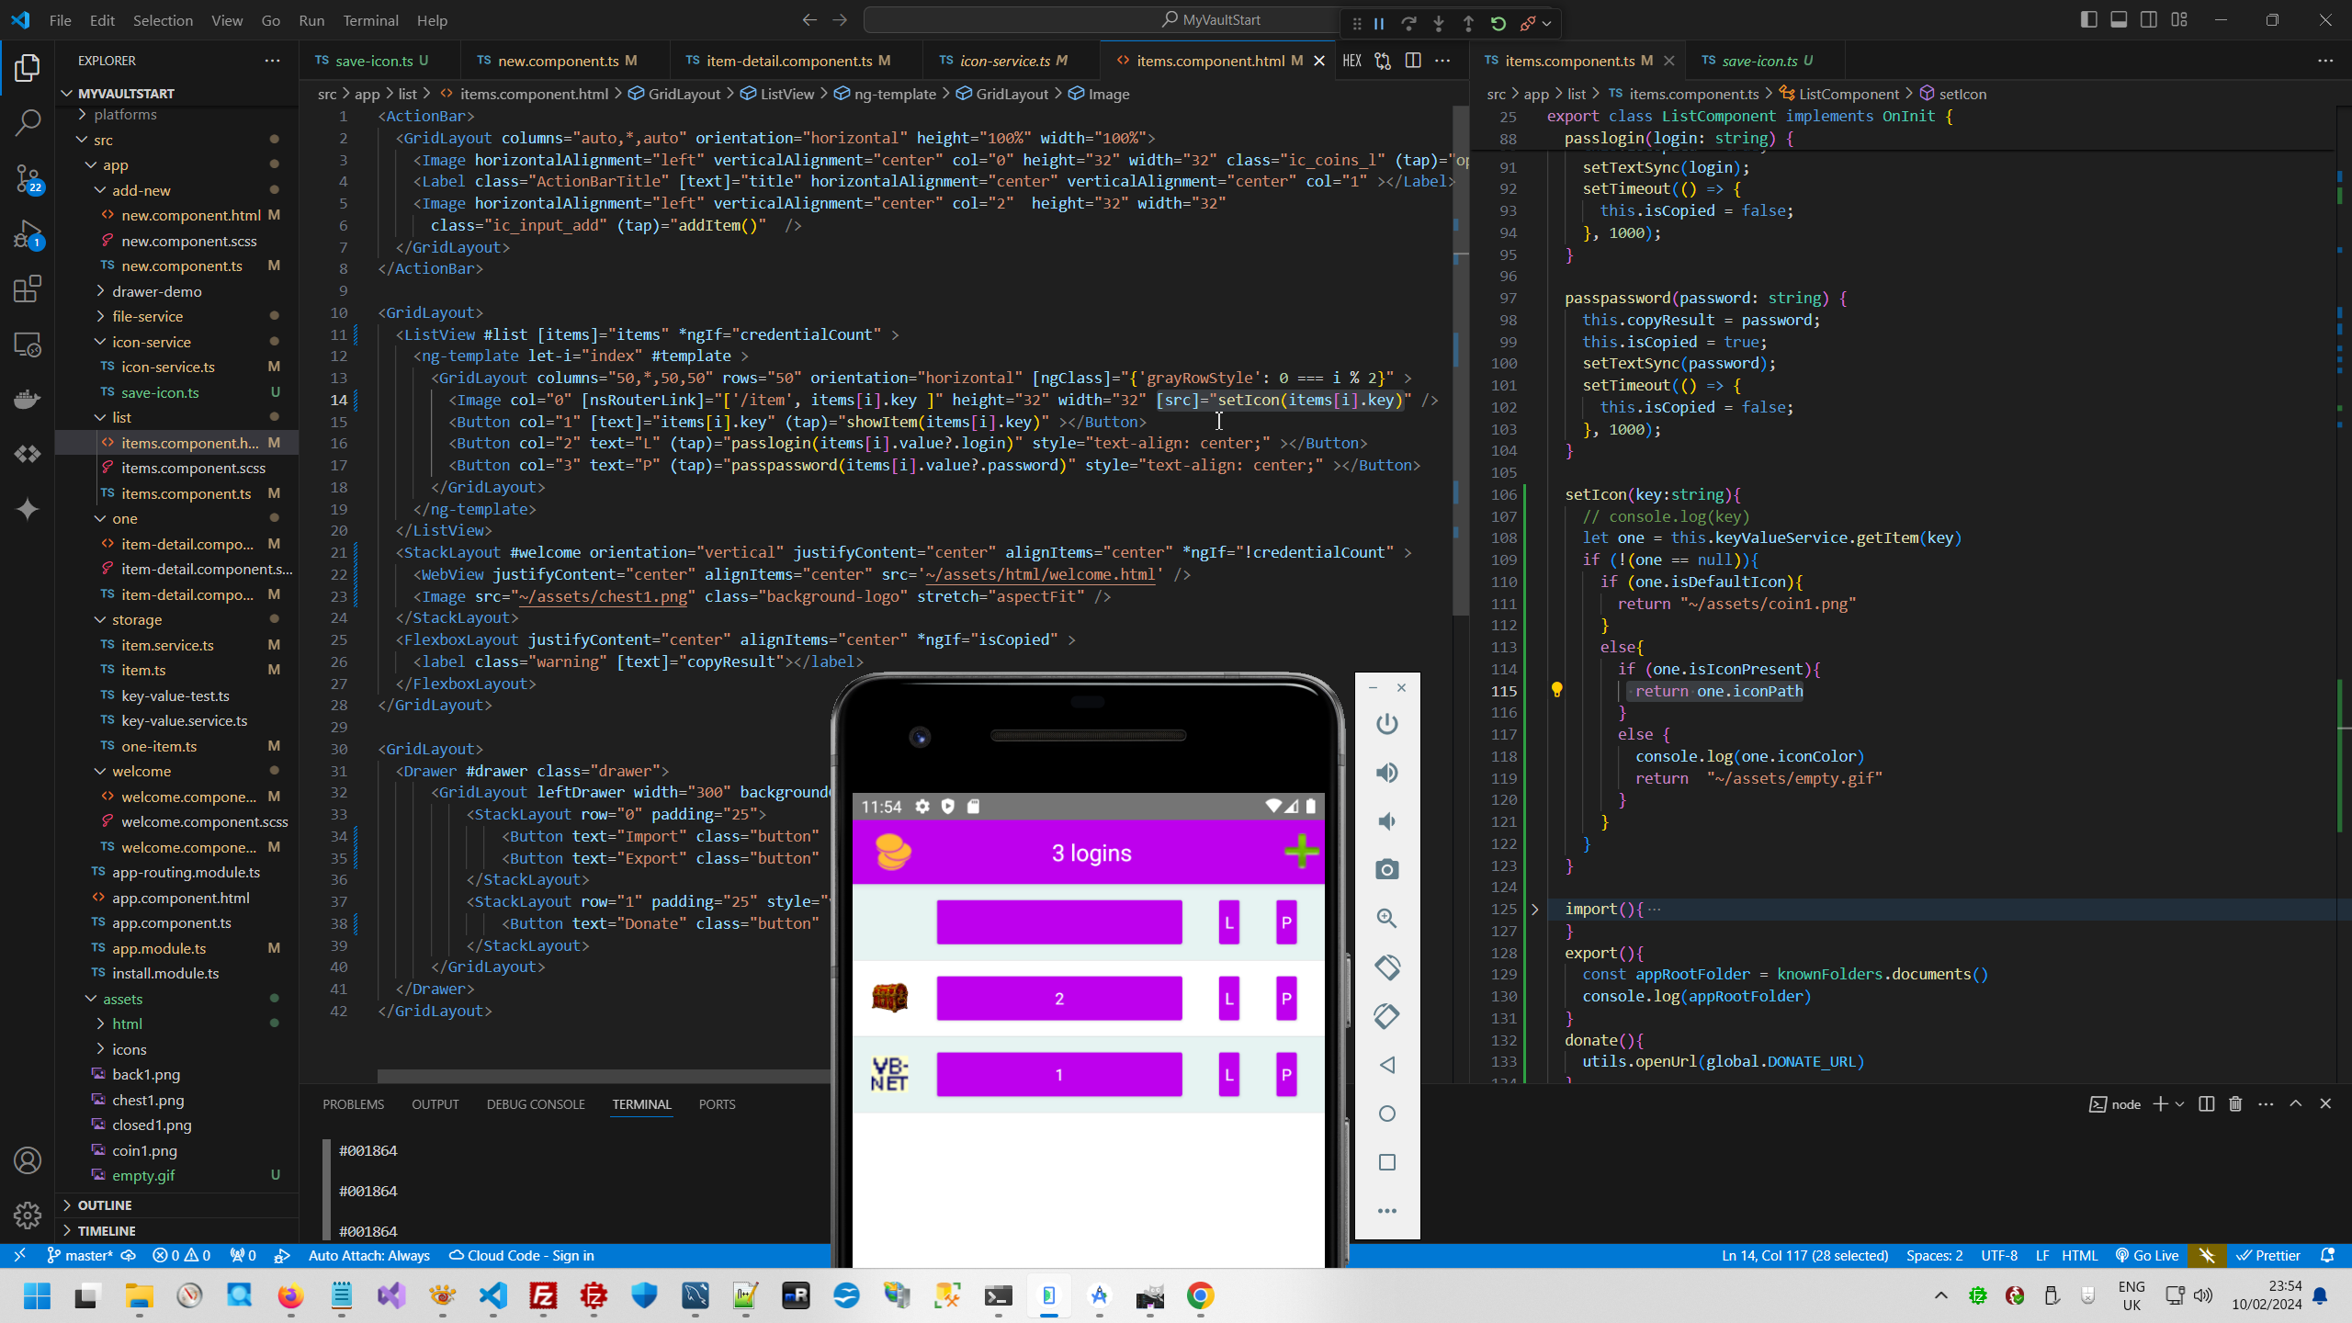This screenshot has width=2352, height=1323.
Task: Tap the purple '2' button in emulator
Action: (1058, 998)
